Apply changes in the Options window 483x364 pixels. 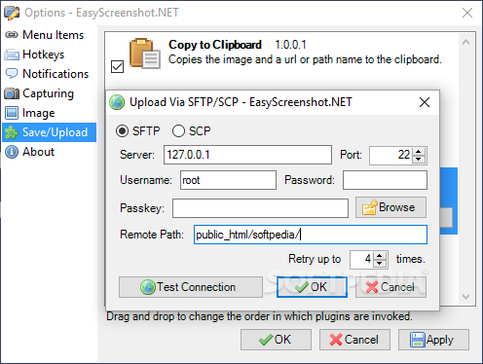(x=433, y=340)
